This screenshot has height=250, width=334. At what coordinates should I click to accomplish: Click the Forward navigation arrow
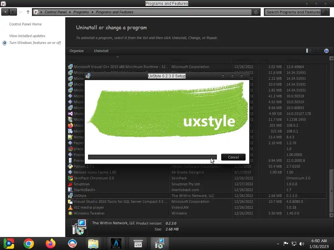coord(13,12)
